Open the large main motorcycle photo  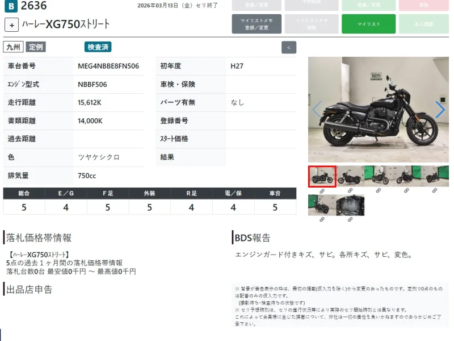tap(379, 110)
